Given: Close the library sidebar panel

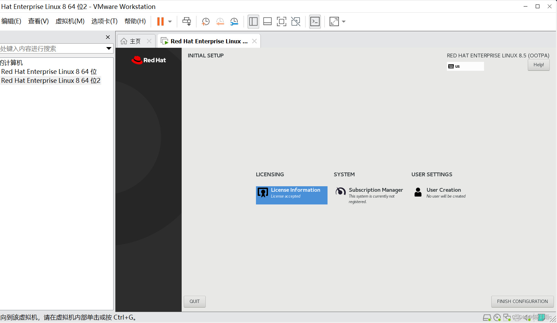Looking at the screenshot, I should click(x=108, y=37).
